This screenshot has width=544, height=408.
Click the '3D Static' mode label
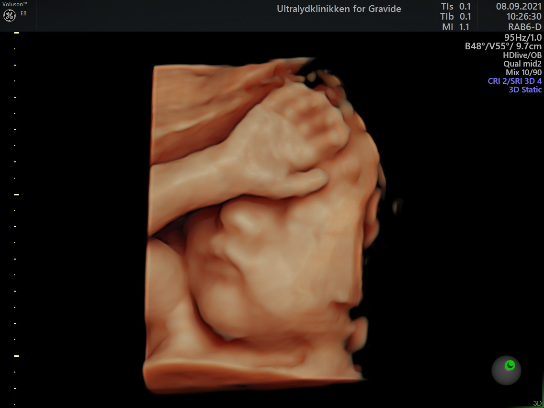click(525, 90)
